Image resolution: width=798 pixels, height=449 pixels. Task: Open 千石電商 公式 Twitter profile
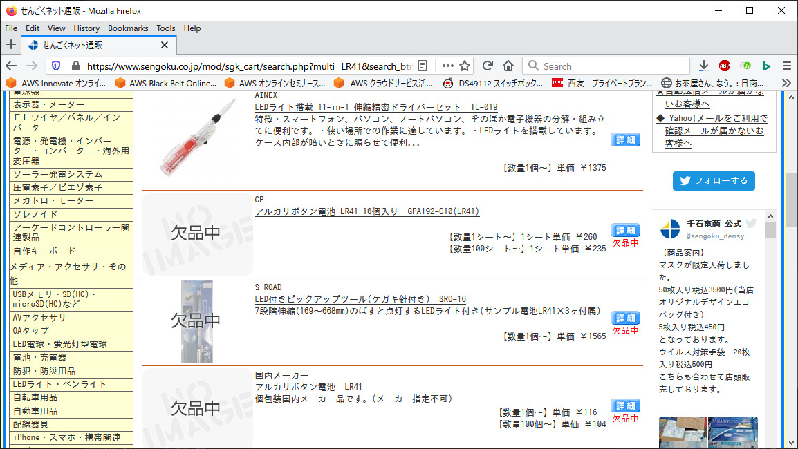point(714,224)
